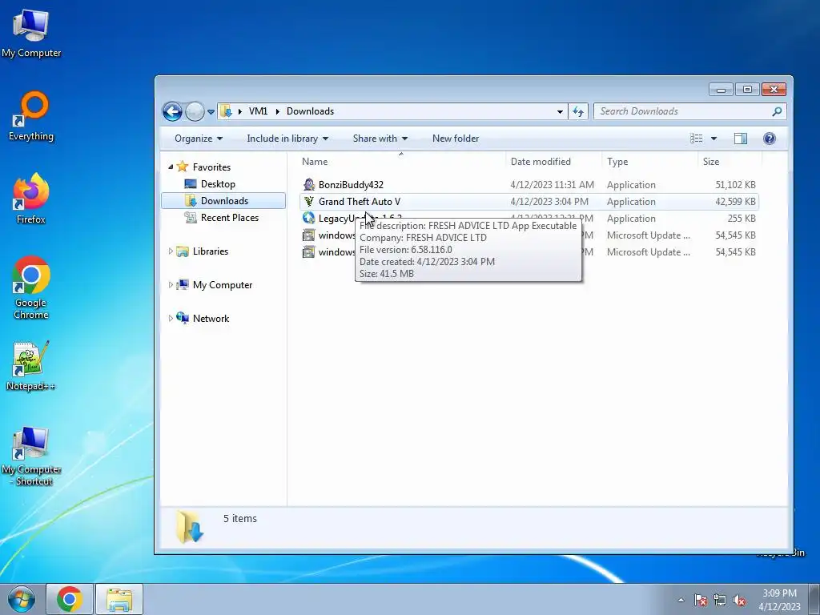Image resolution: width=820 pixels, height=615 pixels.
Task: Click the Change your view icon
Action: 697,139
